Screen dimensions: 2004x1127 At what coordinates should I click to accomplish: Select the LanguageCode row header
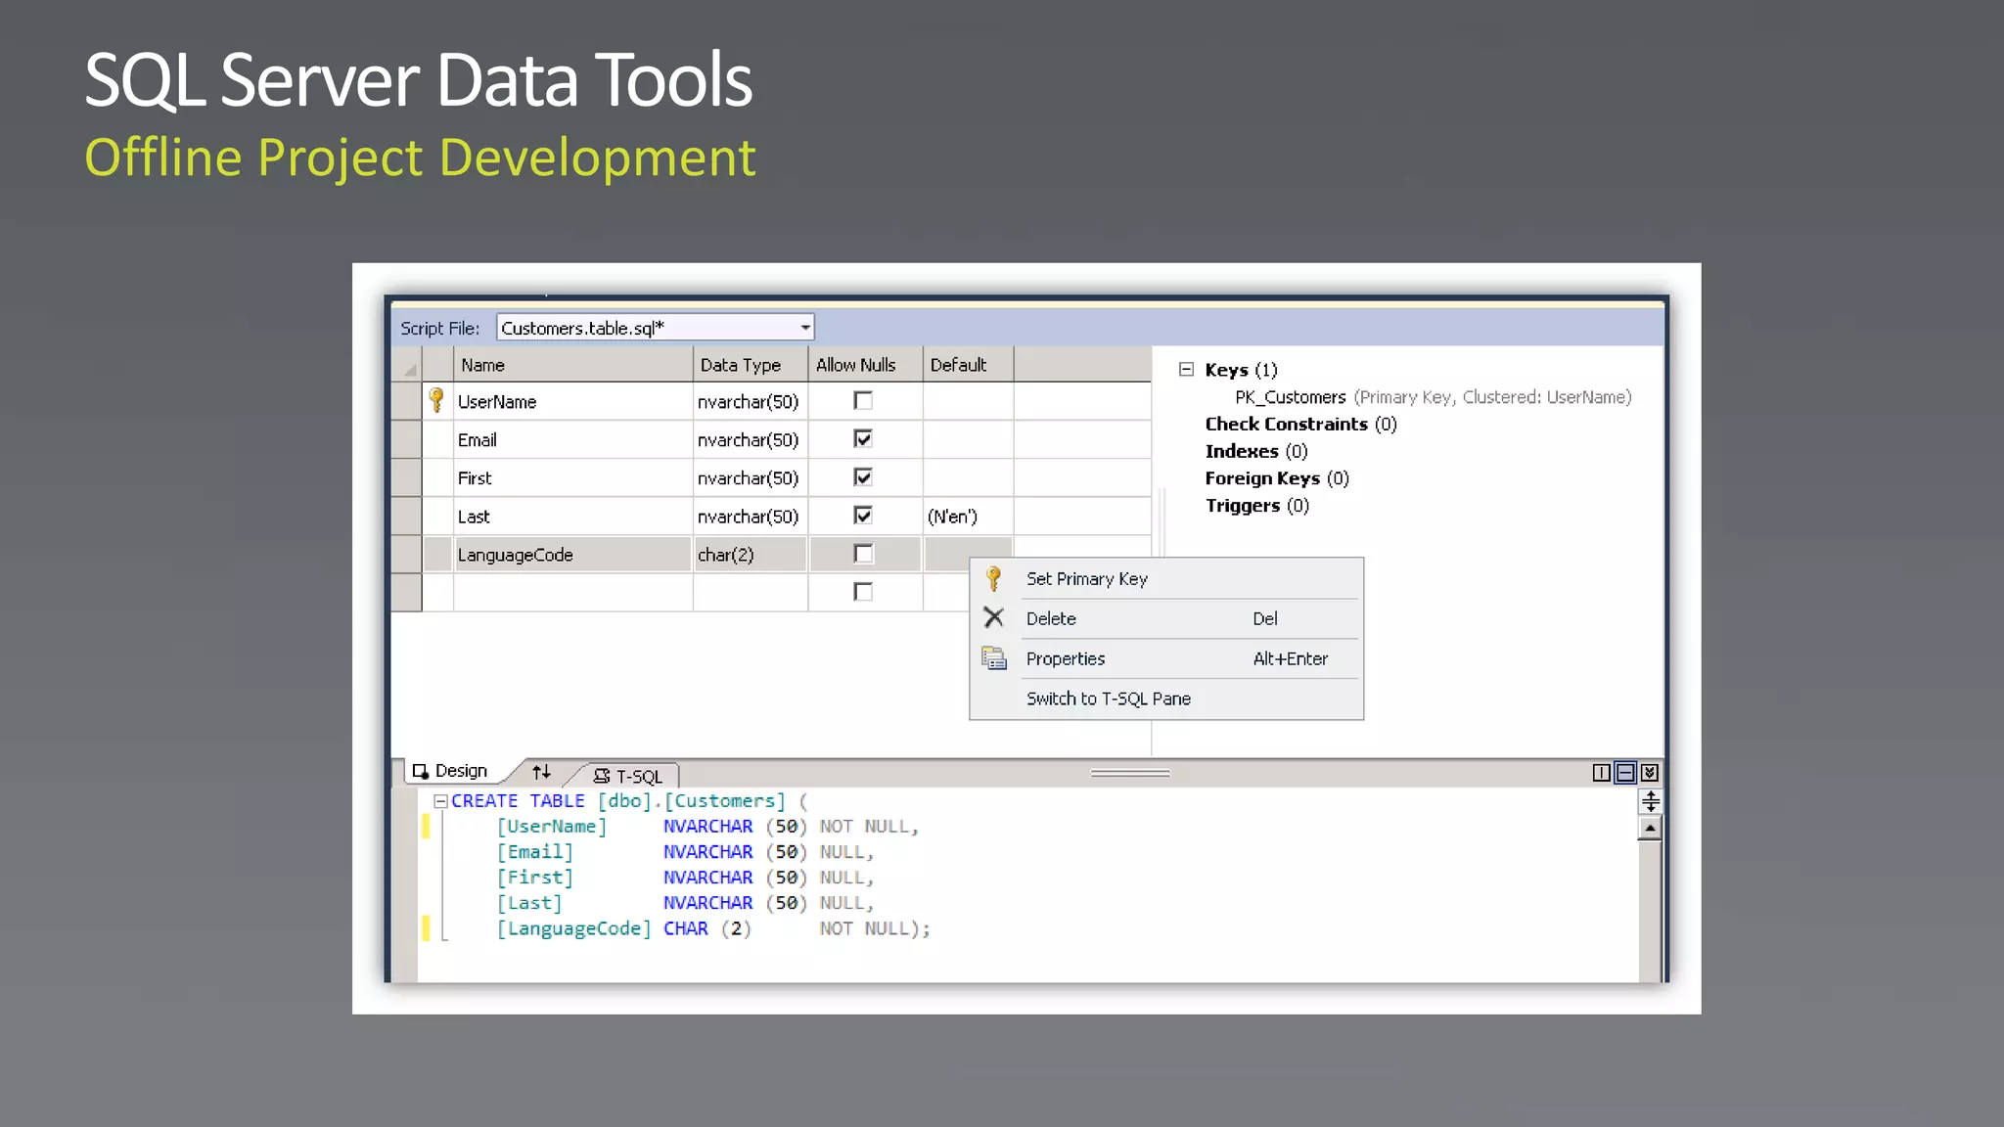tap(406, 555)
